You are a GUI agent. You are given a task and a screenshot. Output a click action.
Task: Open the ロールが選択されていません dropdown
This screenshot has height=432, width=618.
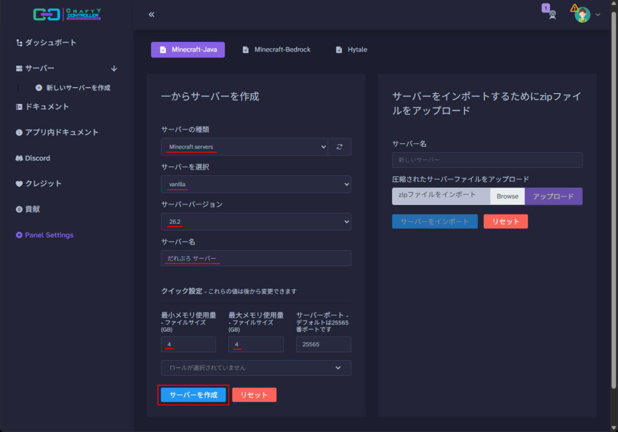tap(256, 368)
